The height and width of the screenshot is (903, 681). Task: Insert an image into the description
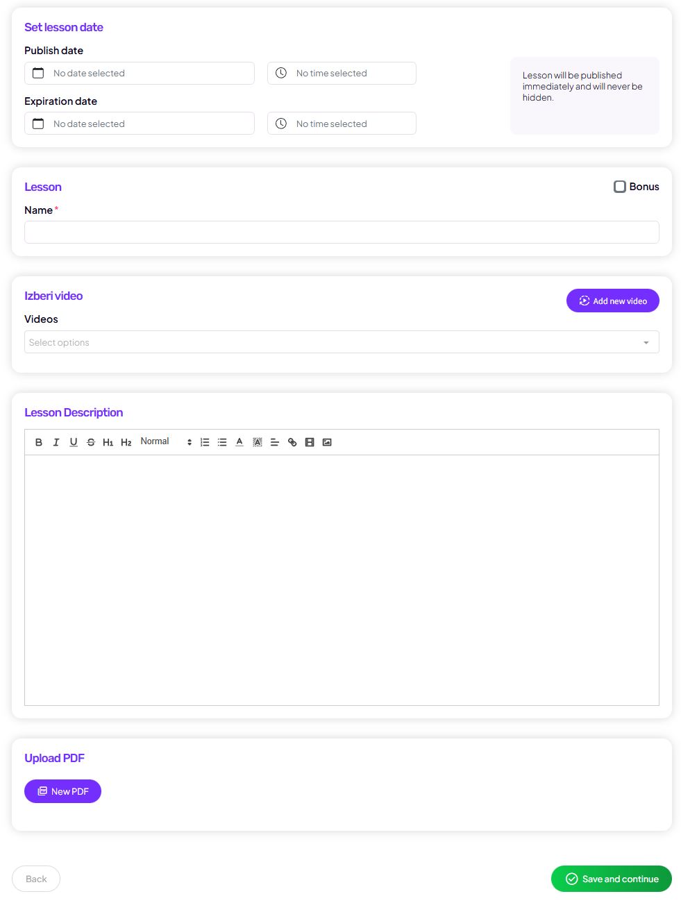pyautogui.click(x=327, y=442)
